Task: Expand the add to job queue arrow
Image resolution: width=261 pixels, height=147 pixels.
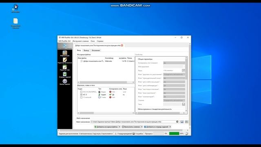Action: point(170,127)
